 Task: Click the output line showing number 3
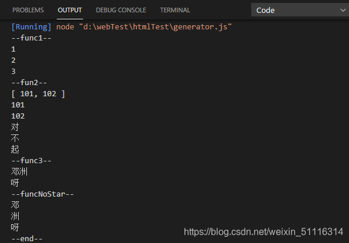coord(13,72)
